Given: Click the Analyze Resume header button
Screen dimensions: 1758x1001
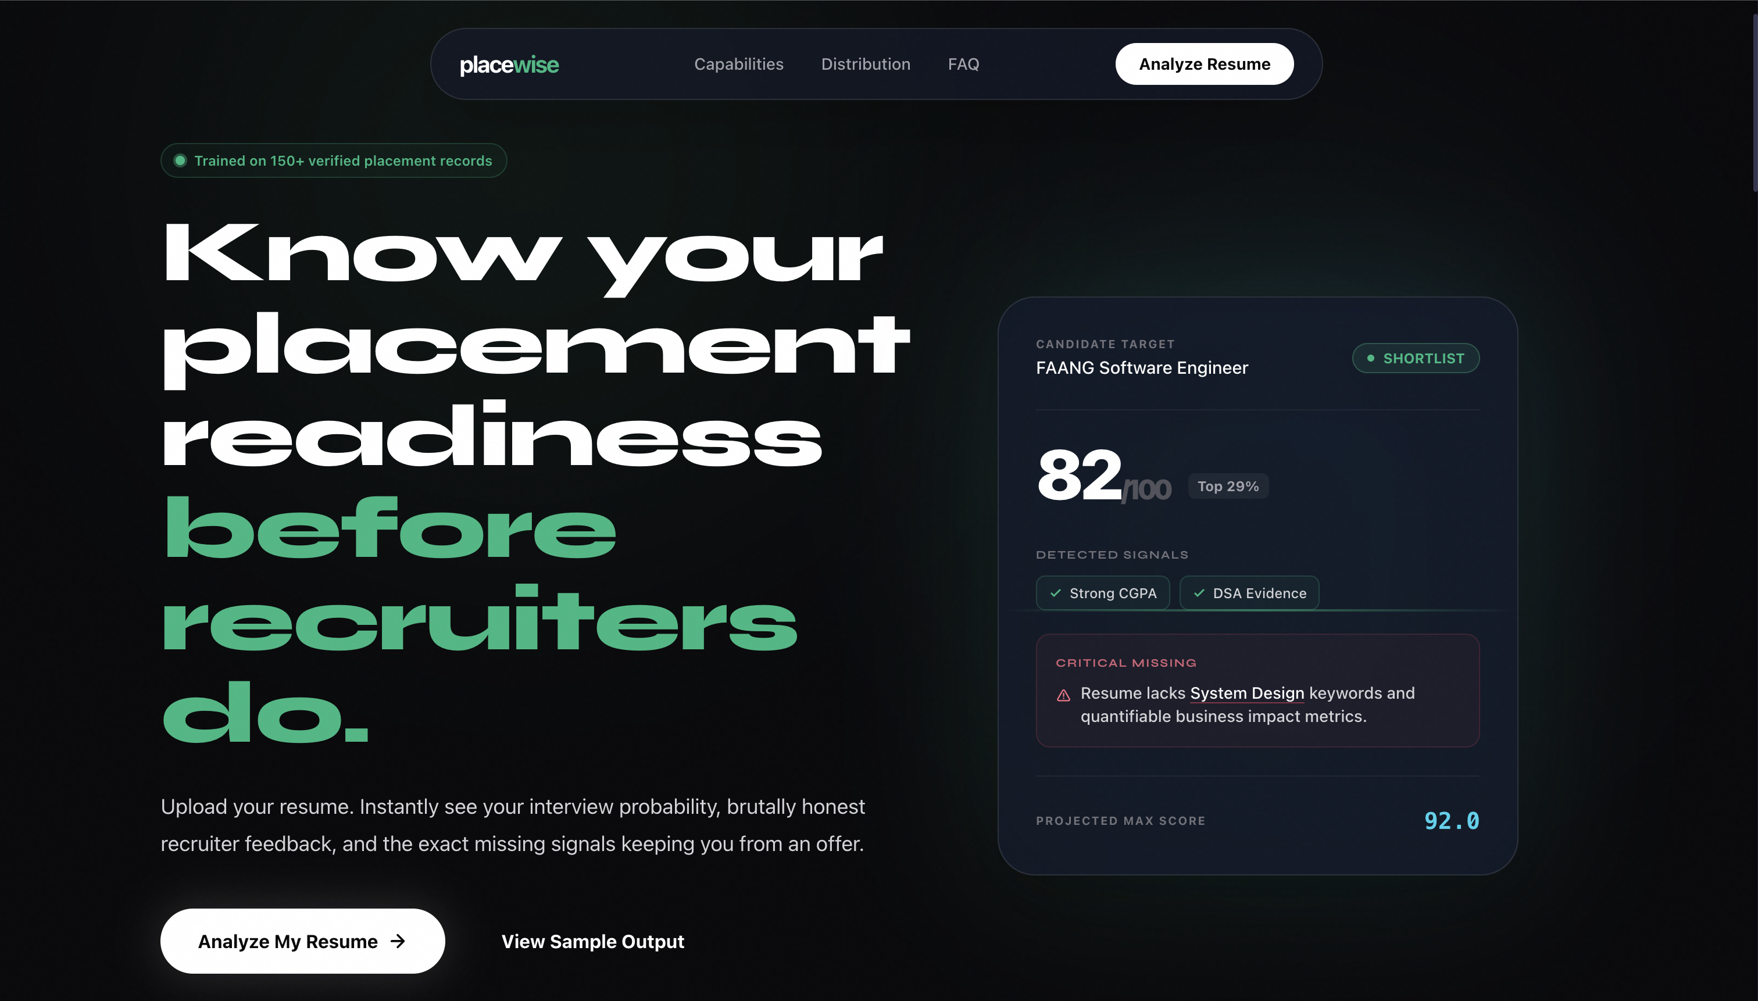Looking at the screenshot, I should tap(1205, 64).
